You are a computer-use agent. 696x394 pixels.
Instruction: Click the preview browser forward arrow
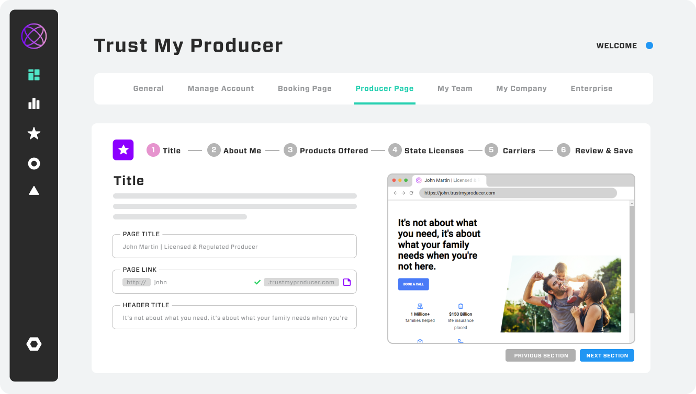(x=403, y=193)
